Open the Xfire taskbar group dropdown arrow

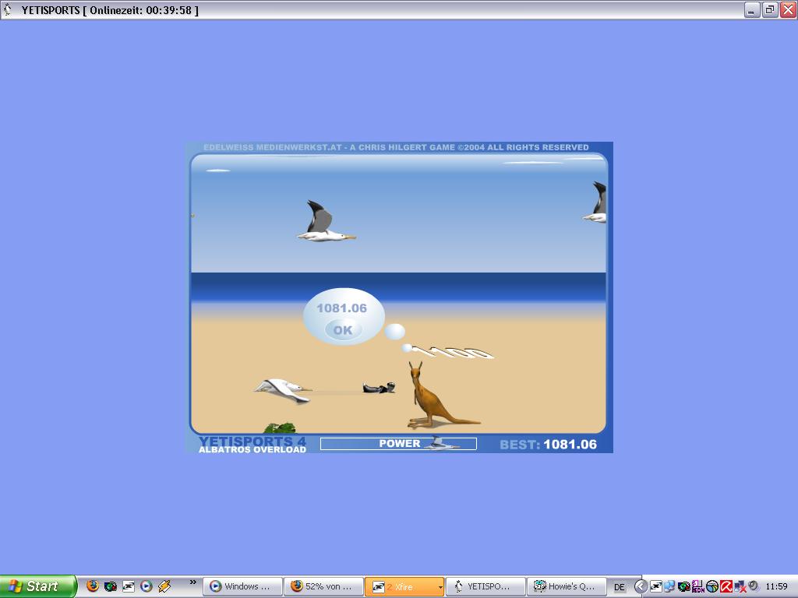pos(440,587)
